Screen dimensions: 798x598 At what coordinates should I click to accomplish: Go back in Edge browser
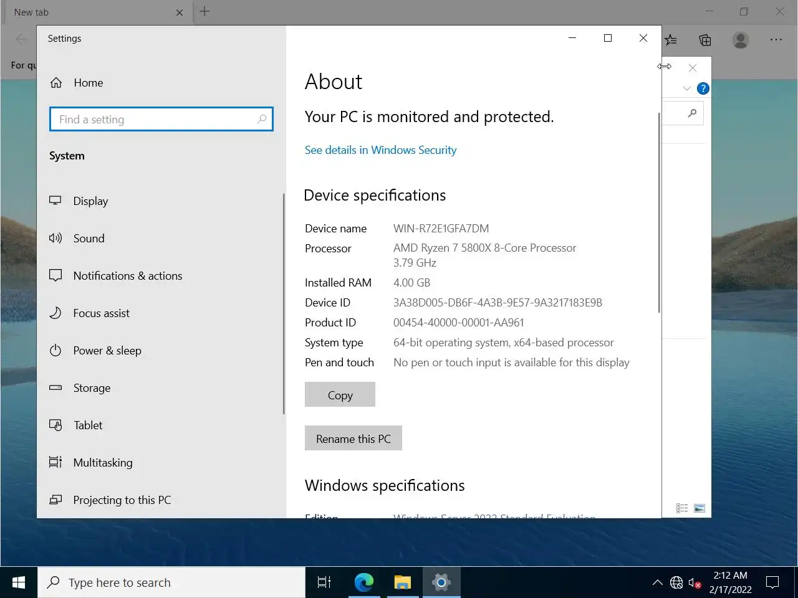21,40
